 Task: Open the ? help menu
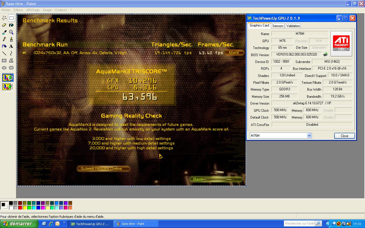point(71,10)
